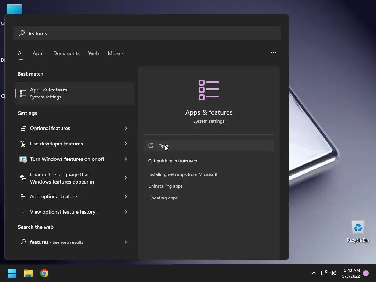
Task: Open the clock and date flyout
Action: click(351, 273)
